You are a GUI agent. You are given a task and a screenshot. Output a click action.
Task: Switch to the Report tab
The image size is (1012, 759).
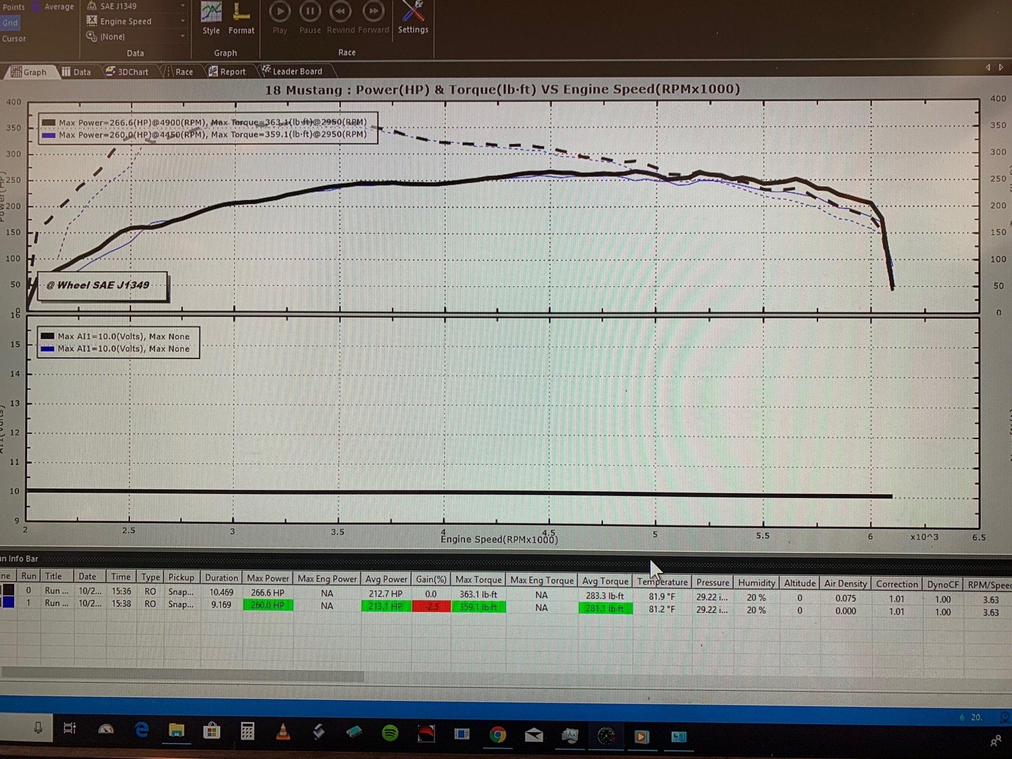pyautogui.click(x=227, y=71)
